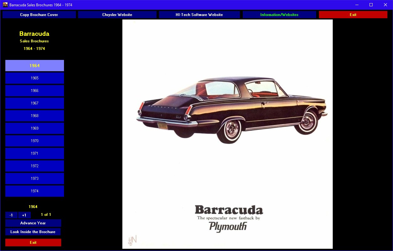This screenshot has height=251, width=393.
Task: Click the yellow '1964' label above -1
Action: [33, 207]
